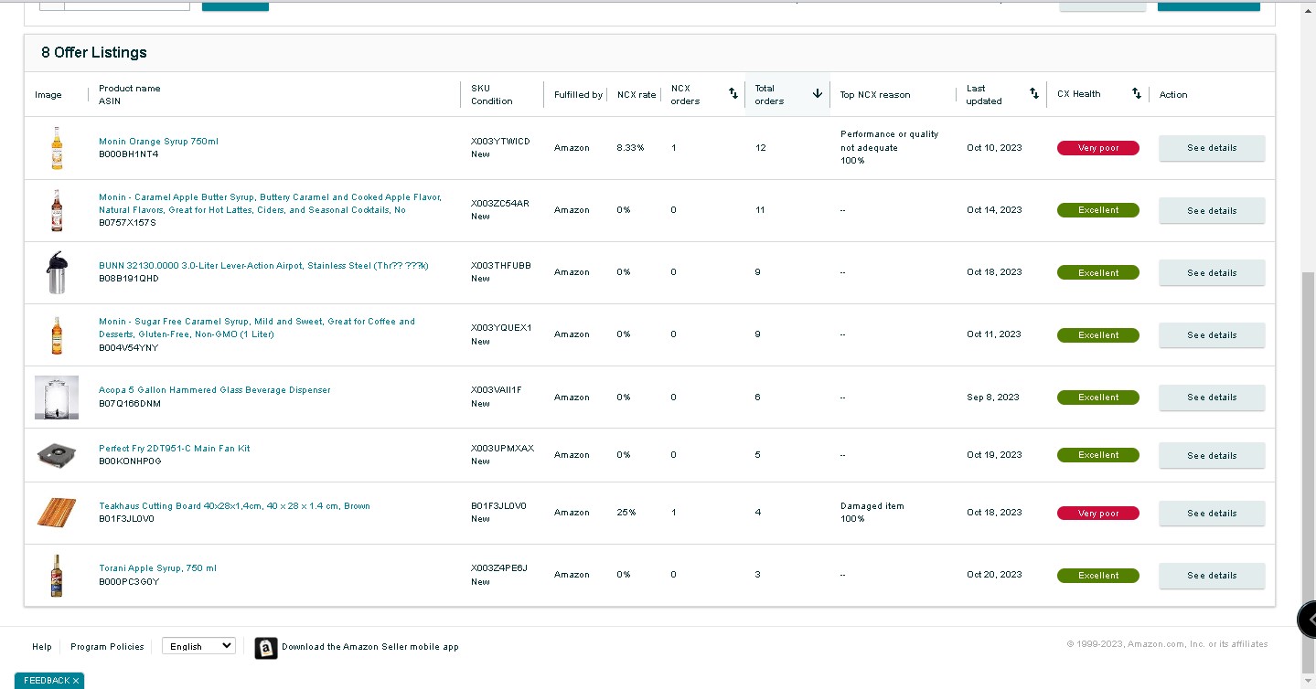Sort by NCX orders column arrows
1316x689 pixels.
pos(733,94)
